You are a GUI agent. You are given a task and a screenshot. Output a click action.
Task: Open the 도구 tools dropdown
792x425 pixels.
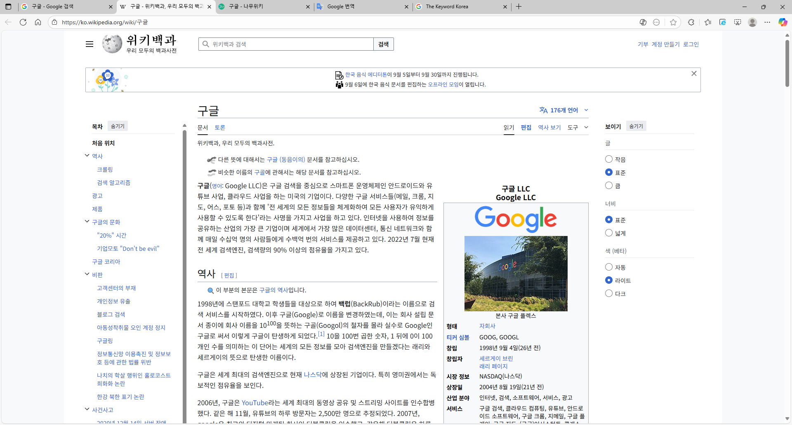tap(577, 127)
